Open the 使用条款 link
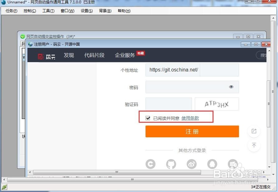 190,118
